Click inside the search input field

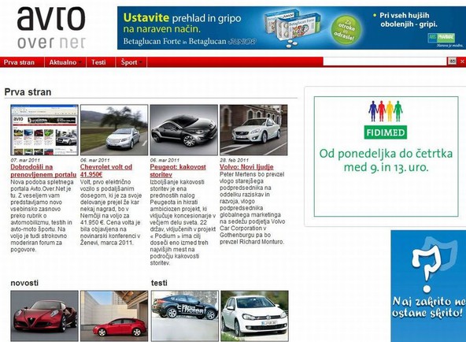(x=385, y=61)
